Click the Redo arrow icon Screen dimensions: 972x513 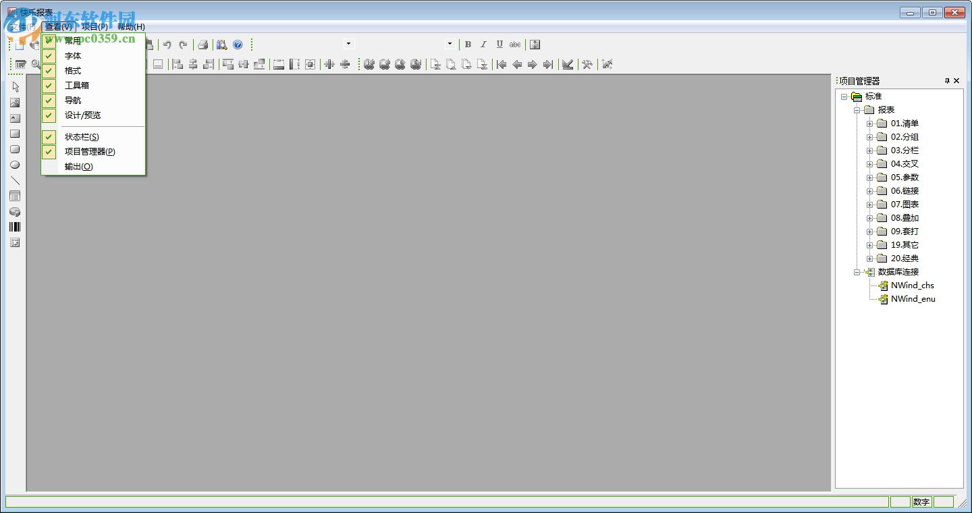(183, 45)
